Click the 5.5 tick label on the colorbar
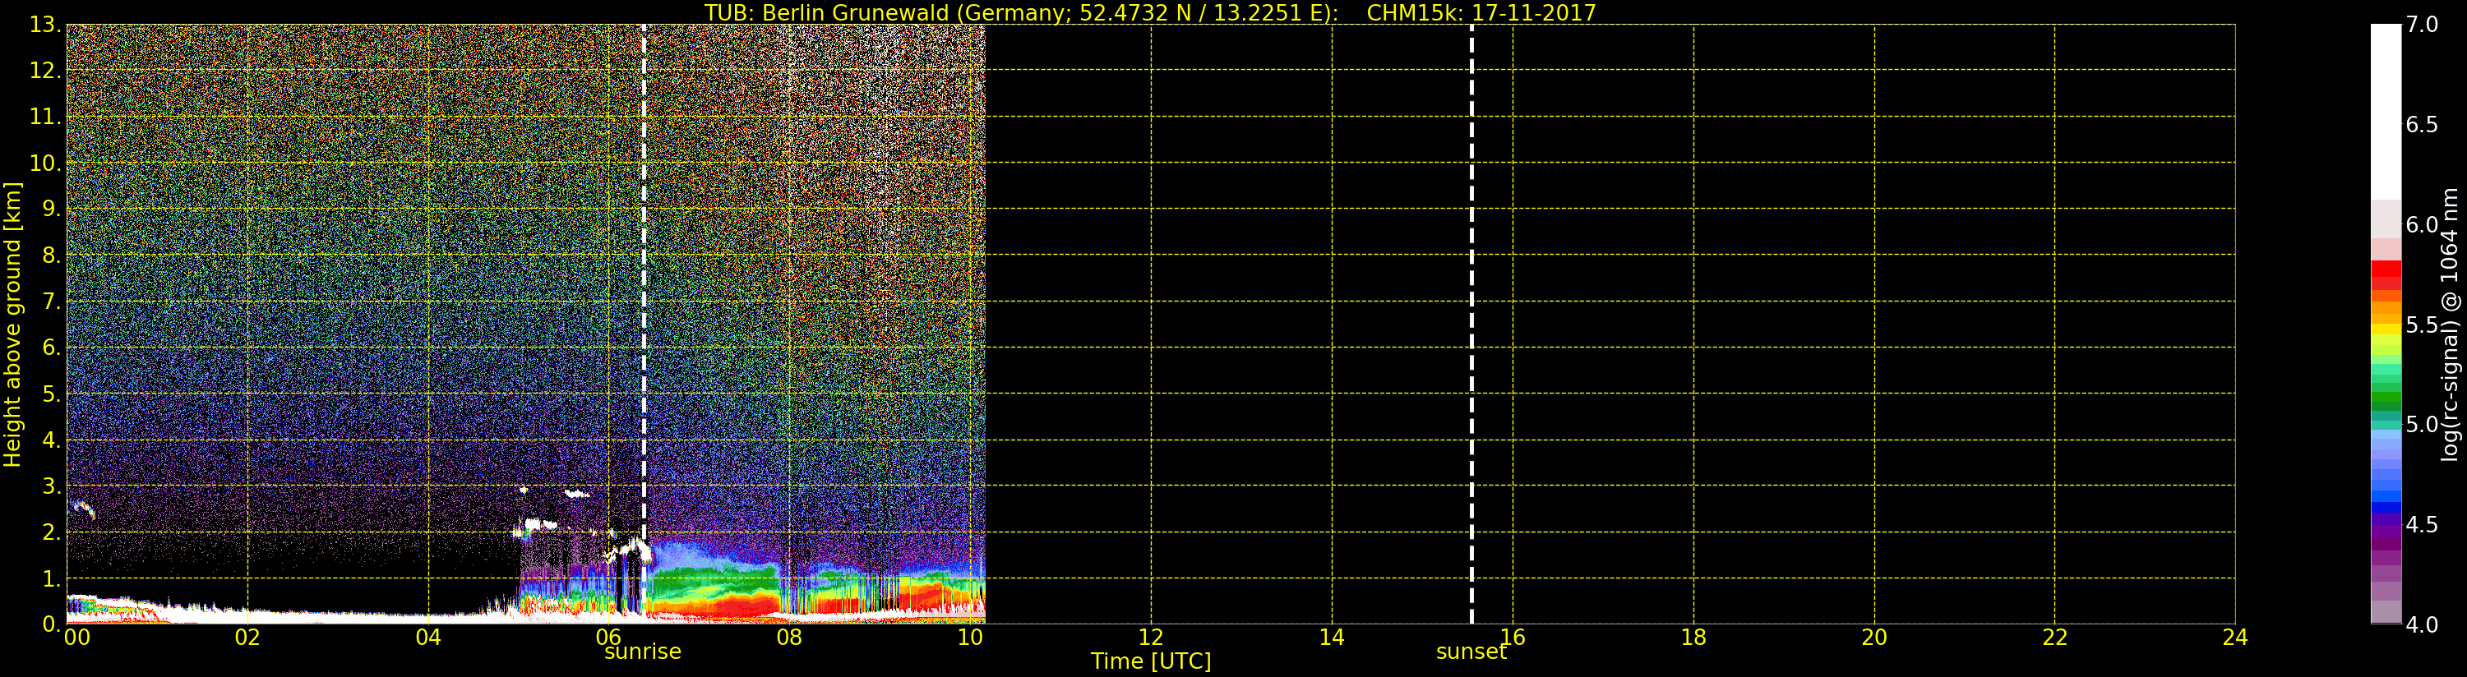This screenshot has height=677, width=2467. tap(2421, 325)
